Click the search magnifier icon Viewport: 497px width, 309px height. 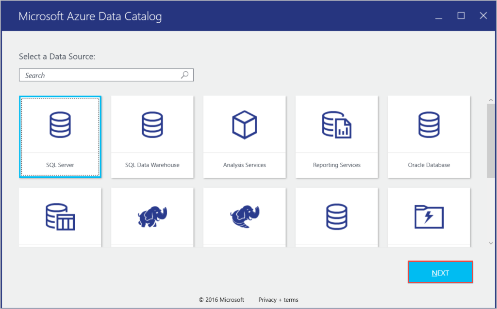(184, 75)
